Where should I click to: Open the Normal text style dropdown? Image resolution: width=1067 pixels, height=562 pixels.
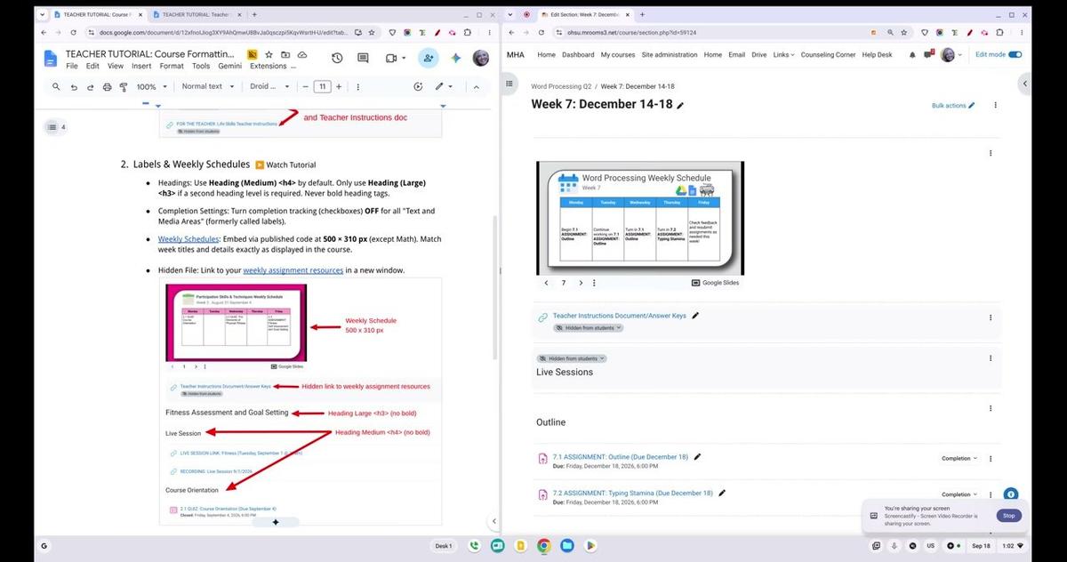(208, 86)
